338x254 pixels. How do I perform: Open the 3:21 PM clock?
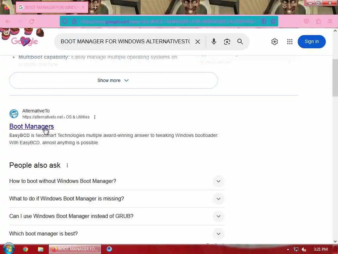pyautogui.click(x=321, y=249)
